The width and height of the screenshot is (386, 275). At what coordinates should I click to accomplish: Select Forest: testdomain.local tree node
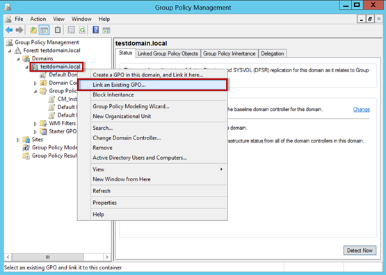pos(51,51)
